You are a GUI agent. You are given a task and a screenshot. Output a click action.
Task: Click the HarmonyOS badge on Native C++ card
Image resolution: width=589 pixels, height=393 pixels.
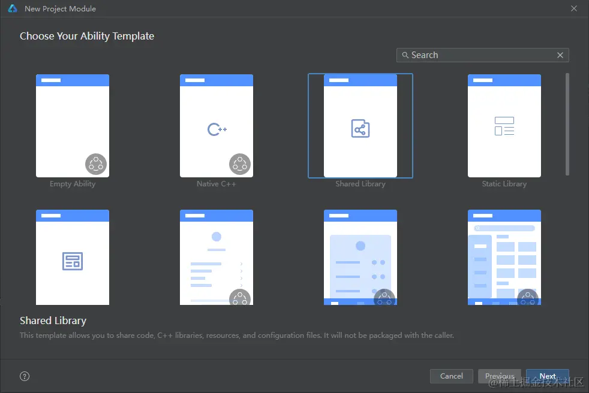240,164
